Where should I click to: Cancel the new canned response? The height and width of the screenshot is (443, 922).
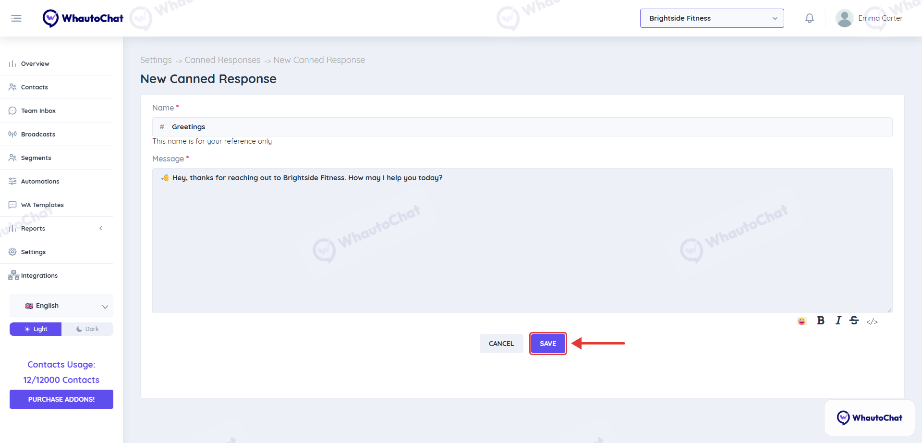501,344
